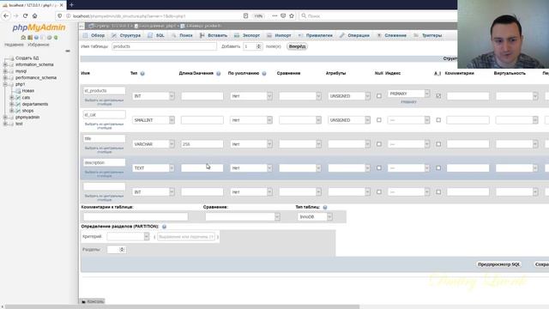Open the UNSIGNED attributes dropdown for id_cat
The width and height of the screenshot is (549, 309).
click(349, 120)
